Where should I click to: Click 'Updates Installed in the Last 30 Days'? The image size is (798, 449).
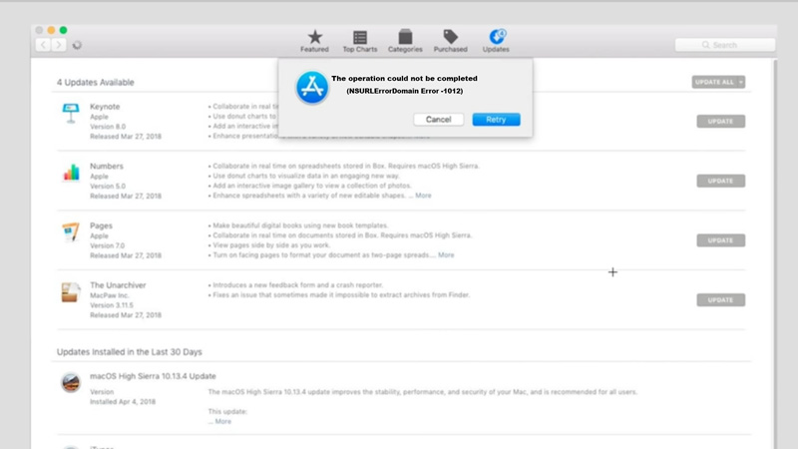tap(130, 352)
